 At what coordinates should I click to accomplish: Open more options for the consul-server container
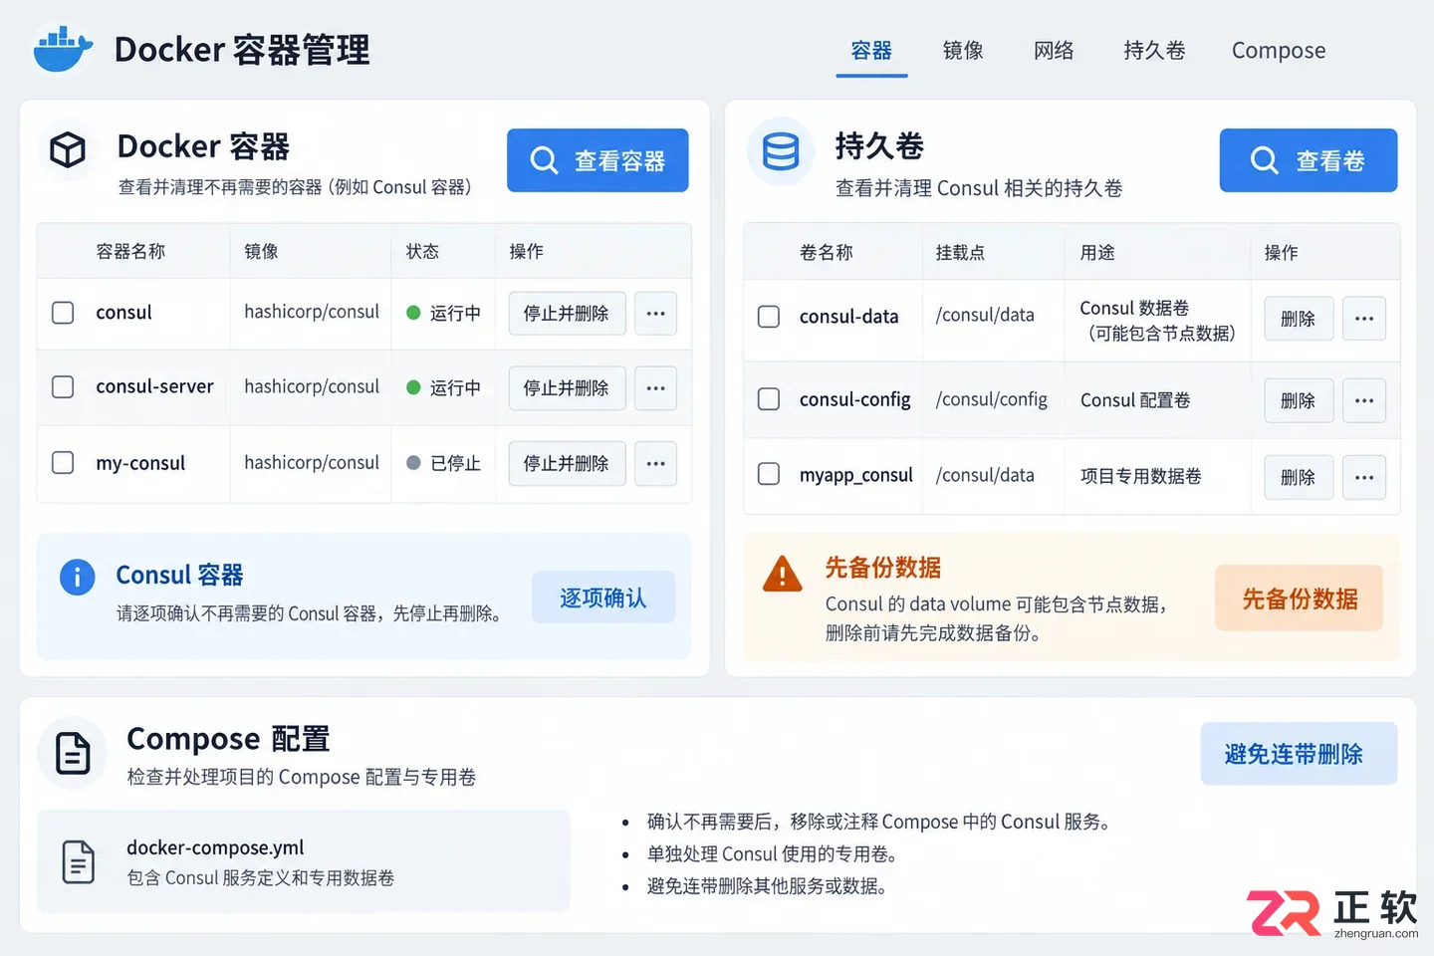(x=655, y=388)
